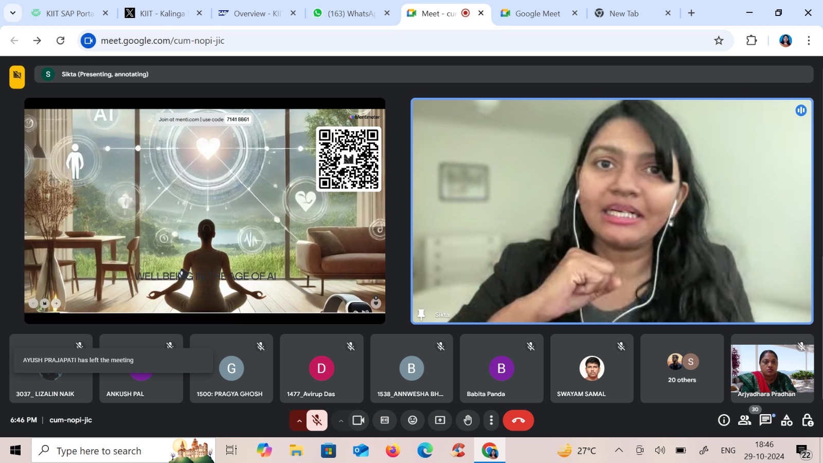Unmute the microphone in Meet controls
This screenshot has height=463, width=823.
click(317, 420)
